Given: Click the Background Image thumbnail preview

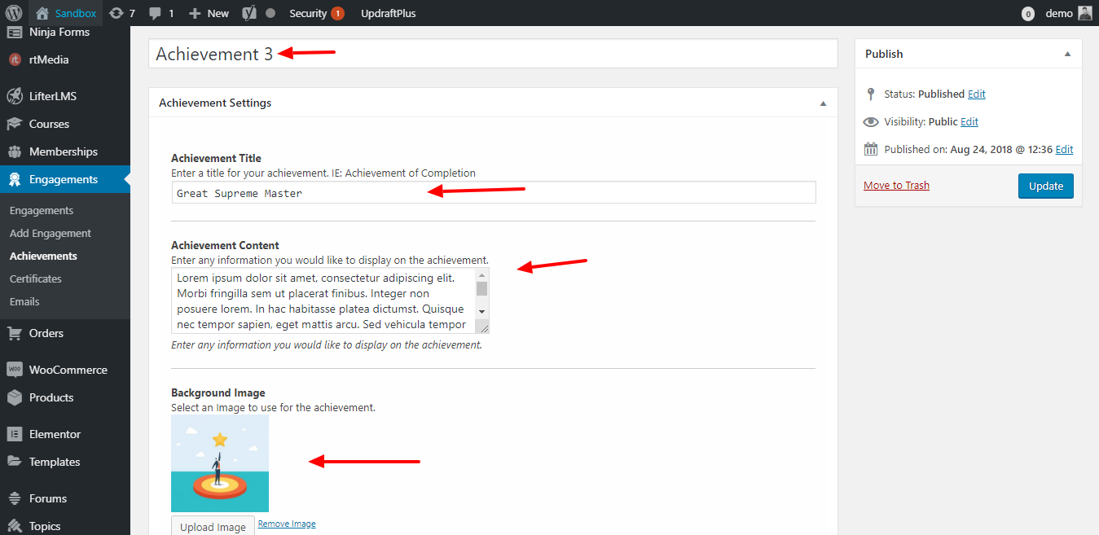Looking at the screenshot, I should click(220, 463).
